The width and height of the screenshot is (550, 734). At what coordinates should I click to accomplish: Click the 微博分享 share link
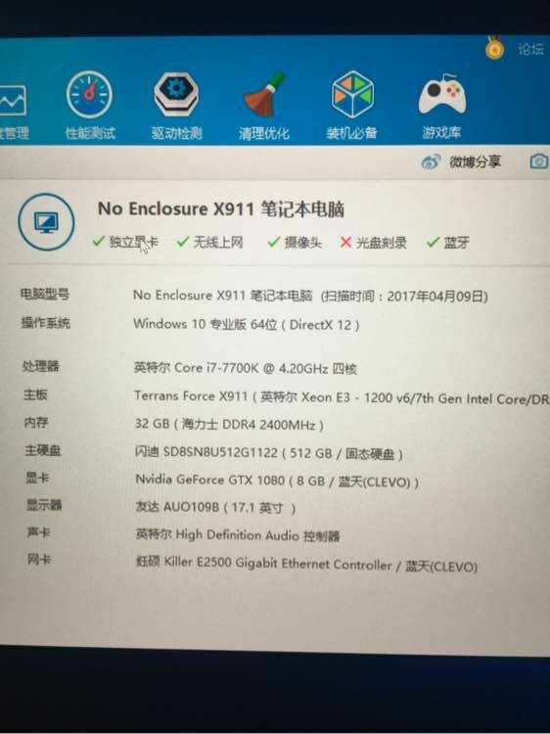click(x=475, y=161)
